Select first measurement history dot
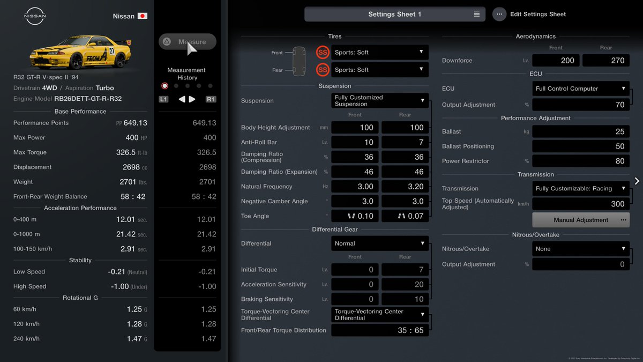The image size is (643, 362). point(165,86)
